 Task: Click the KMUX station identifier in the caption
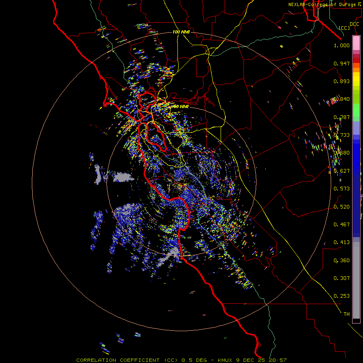(x=226, y=360)
